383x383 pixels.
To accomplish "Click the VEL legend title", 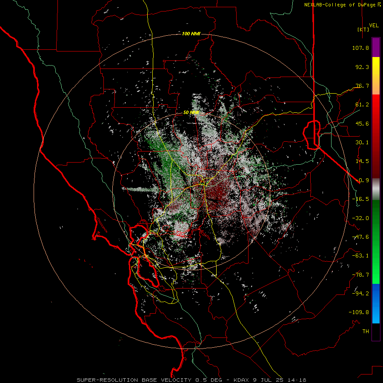I will click(374, 25).
